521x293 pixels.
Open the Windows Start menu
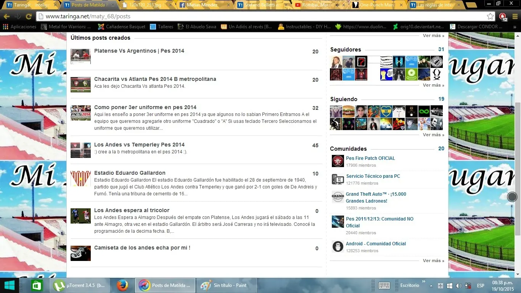tap(9, 285)
